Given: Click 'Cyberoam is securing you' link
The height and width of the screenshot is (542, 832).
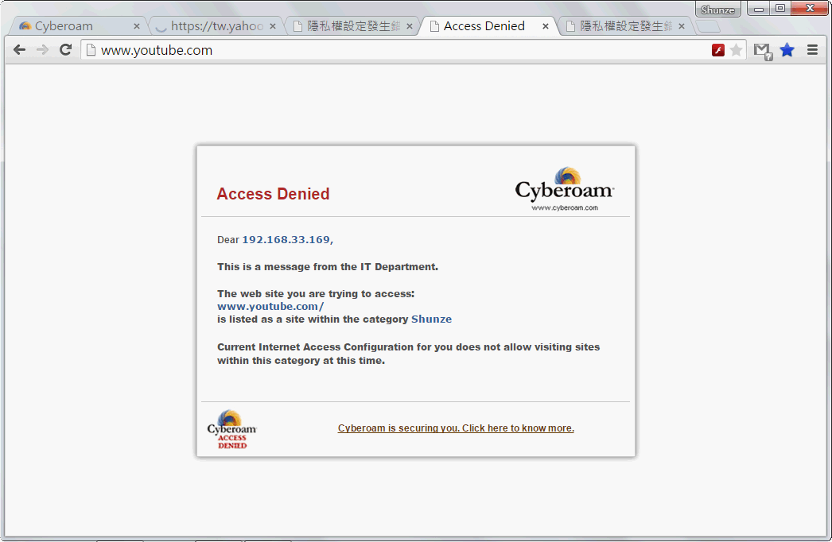Looking at the screenshot, I should point(456,428).
